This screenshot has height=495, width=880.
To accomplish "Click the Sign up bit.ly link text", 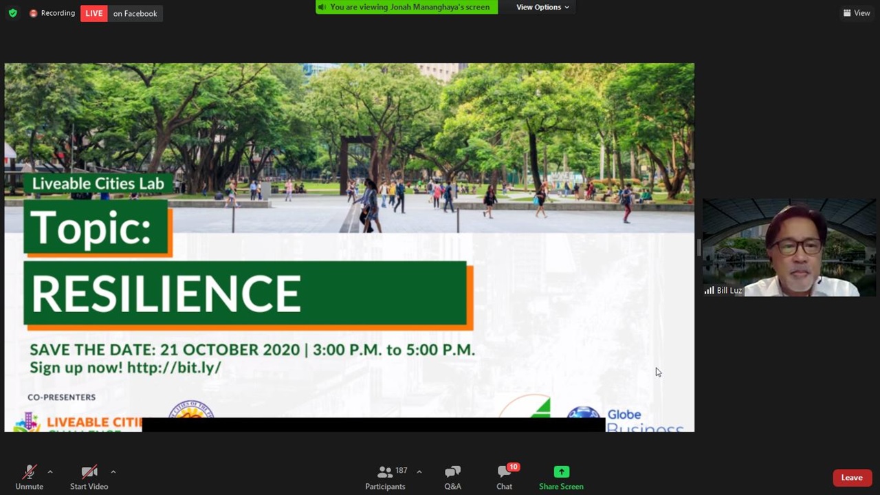I will (x=125, y=367).
